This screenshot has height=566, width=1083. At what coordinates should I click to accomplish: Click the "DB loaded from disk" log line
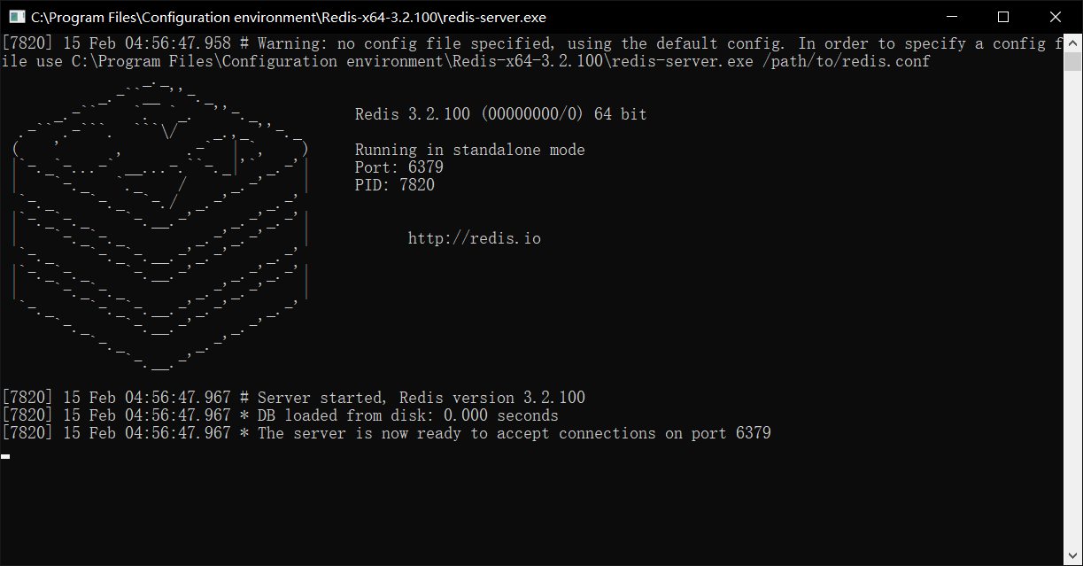(x=407, y=415)
